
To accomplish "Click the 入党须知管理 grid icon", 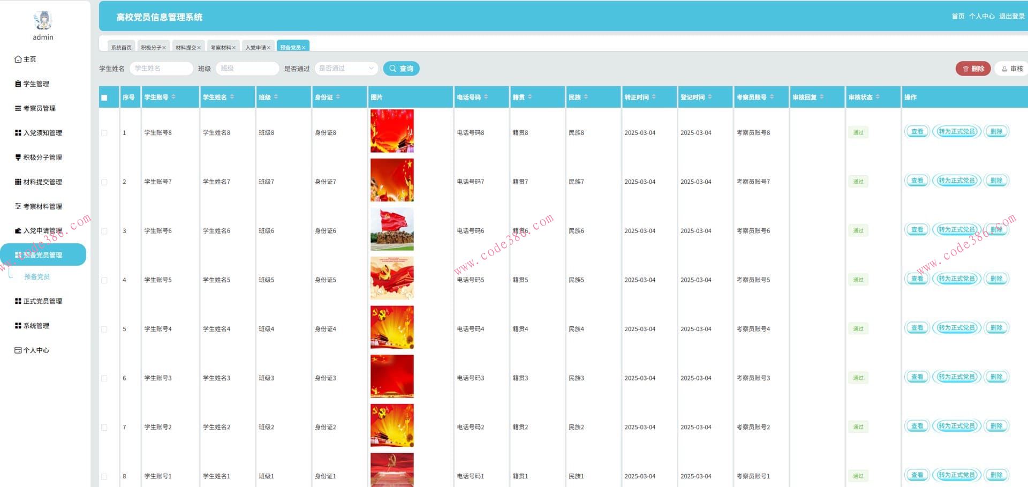I will coord(18,133).
